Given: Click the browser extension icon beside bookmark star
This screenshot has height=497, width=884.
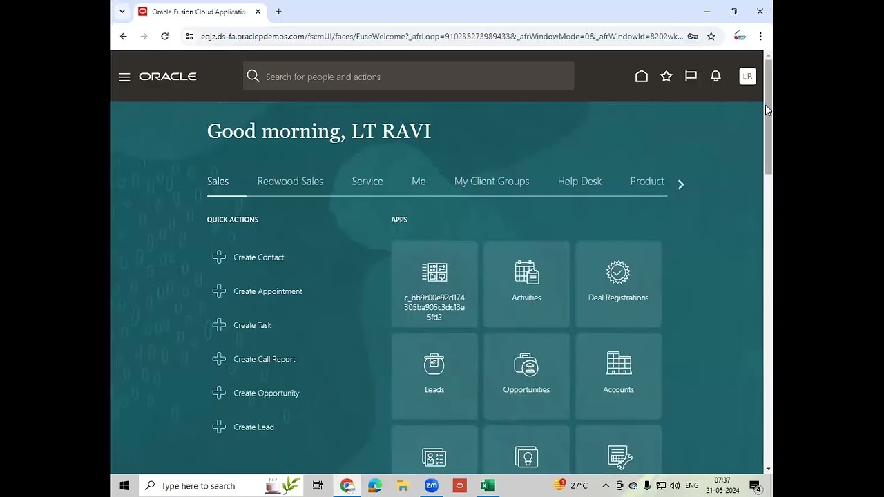Looking at the screenshot, I should point(740,36).
